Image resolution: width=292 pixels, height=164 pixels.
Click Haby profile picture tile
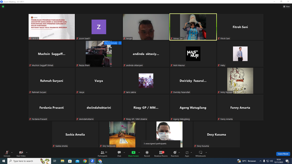(240, 54)
